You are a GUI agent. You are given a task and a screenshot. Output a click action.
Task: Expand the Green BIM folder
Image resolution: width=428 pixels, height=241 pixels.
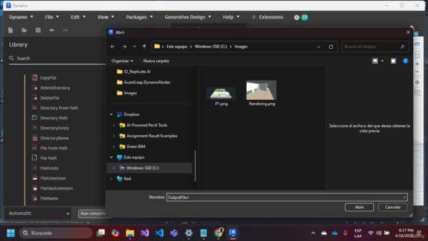114,147
